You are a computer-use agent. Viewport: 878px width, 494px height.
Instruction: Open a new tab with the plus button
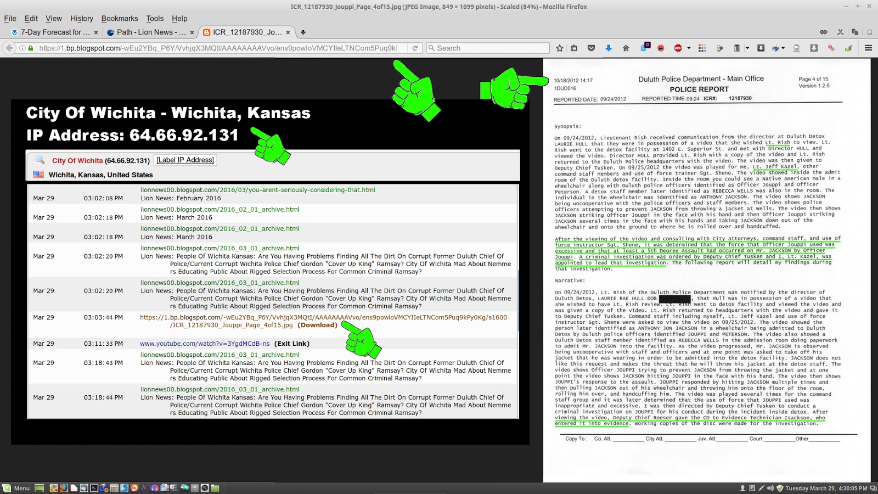[x=303, y=32]
